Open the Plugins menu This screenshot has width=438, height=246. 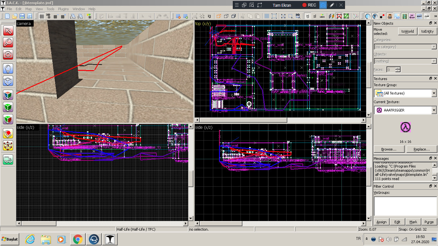click(63, 9)
